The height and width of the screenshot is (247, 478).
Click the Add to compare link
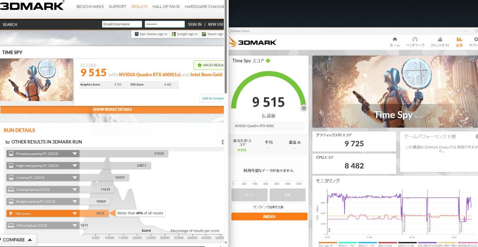[213, 98]
